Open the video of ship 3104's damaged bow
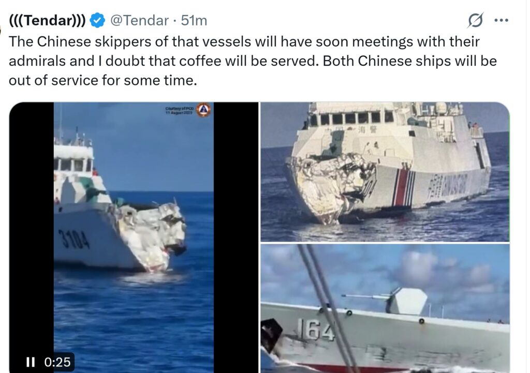The width and height of the screenshot is (530, 373). click(134, 237)
